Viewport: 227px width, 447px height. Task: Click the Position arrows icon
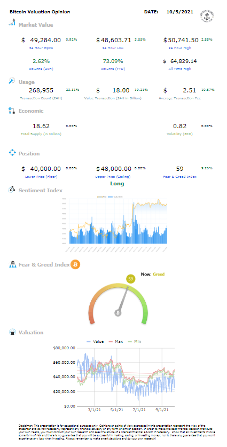(x=12, y=153)
